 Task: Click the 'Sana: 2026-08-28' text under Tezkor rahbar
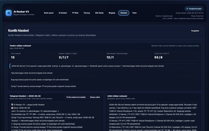pos(17,48)
